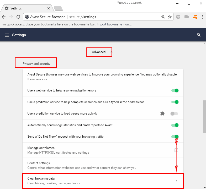Click the Manage certificates external link icon
The height and width of the screenshot is (189, 206).
pyautogui.click(x=176, y=150)
